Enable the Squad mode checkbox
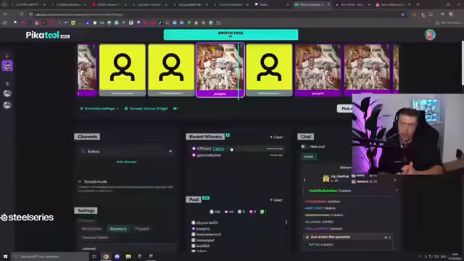 [80, 181]
